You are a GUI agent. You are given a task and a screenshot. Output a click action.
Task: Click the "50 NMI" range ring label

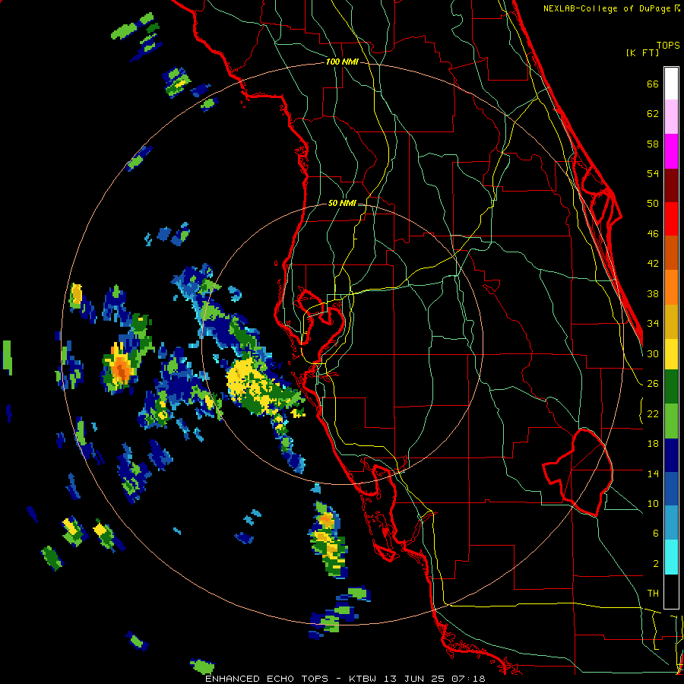click(342, 203)
